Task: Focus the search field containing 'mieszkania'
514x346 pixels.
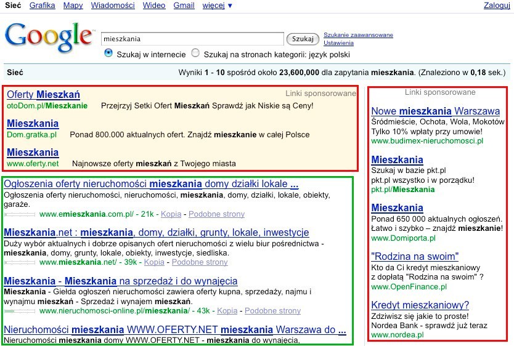Action: [192, 39]
